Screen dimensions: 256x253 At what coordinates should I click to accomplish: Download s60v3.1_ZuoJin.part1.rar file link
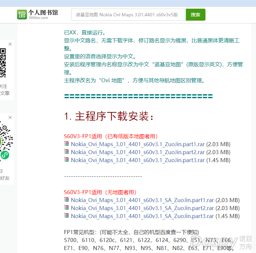point(138,144)
